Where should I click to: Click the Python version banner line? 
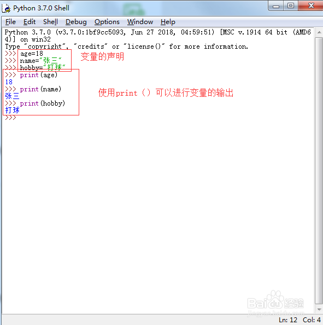158,32
